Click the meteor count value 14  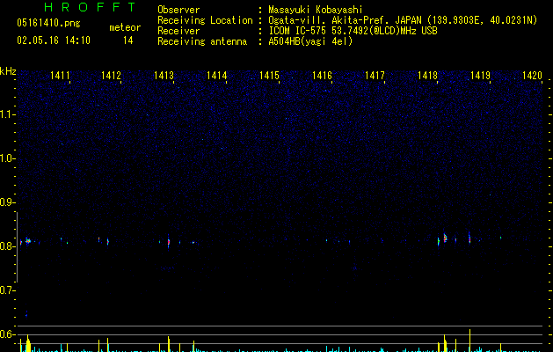128,40
